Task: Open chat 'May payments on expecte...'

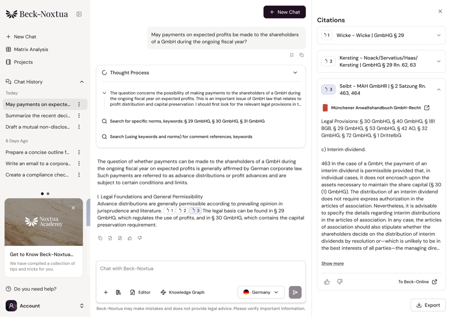Action: coord(38,104)
